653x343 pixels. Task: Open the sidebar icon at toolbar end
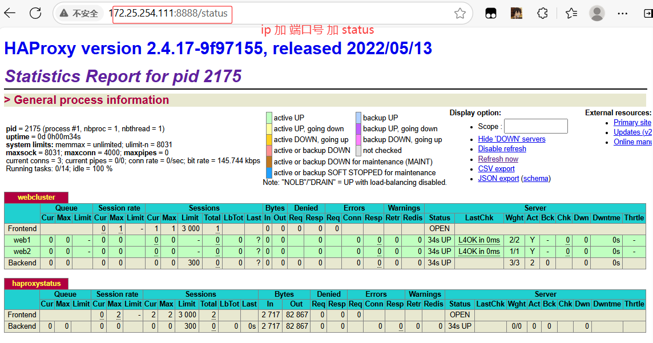pyautogui.click(x=648, y=13)
